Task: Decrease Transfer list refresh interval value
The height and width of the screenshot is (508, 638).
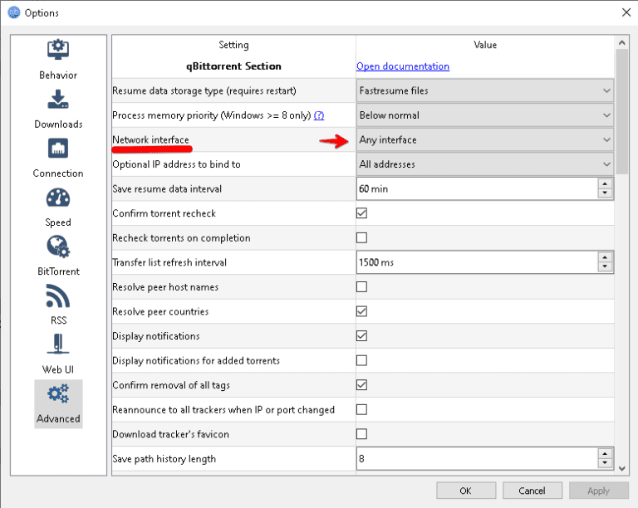Action: [x=605, y=267]
